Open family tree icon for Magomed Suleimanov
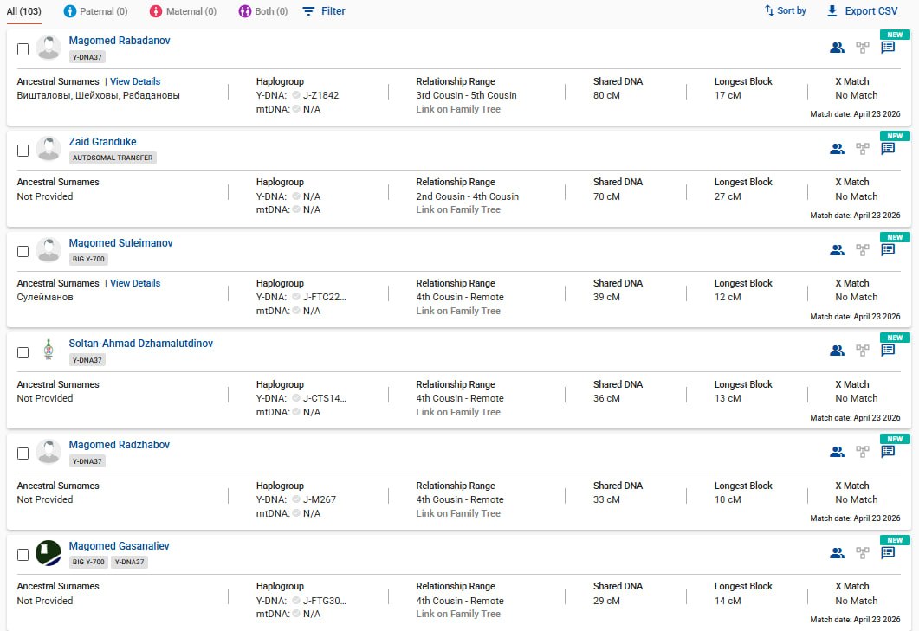The width and height of the screenshot is (919, 631). (862, 250)
